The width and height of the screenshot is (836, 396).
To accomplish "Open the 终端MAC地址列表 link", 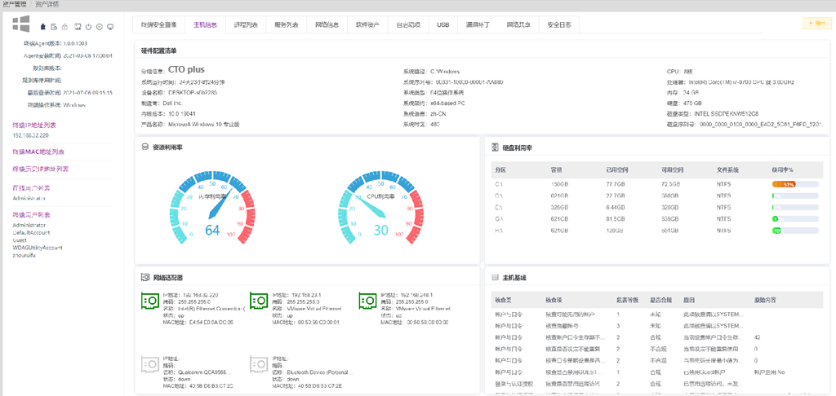I will pos(40,152).
